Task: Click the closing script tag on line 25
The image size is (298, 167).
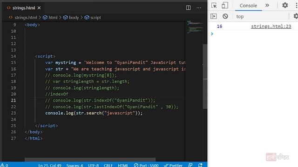Action: pos(47,126)
